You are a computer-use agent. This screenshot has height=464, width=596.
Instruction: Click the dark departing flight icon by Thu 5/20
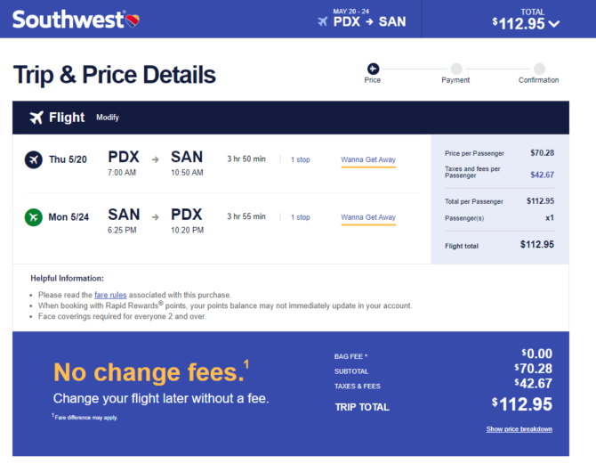click(34, 159)
